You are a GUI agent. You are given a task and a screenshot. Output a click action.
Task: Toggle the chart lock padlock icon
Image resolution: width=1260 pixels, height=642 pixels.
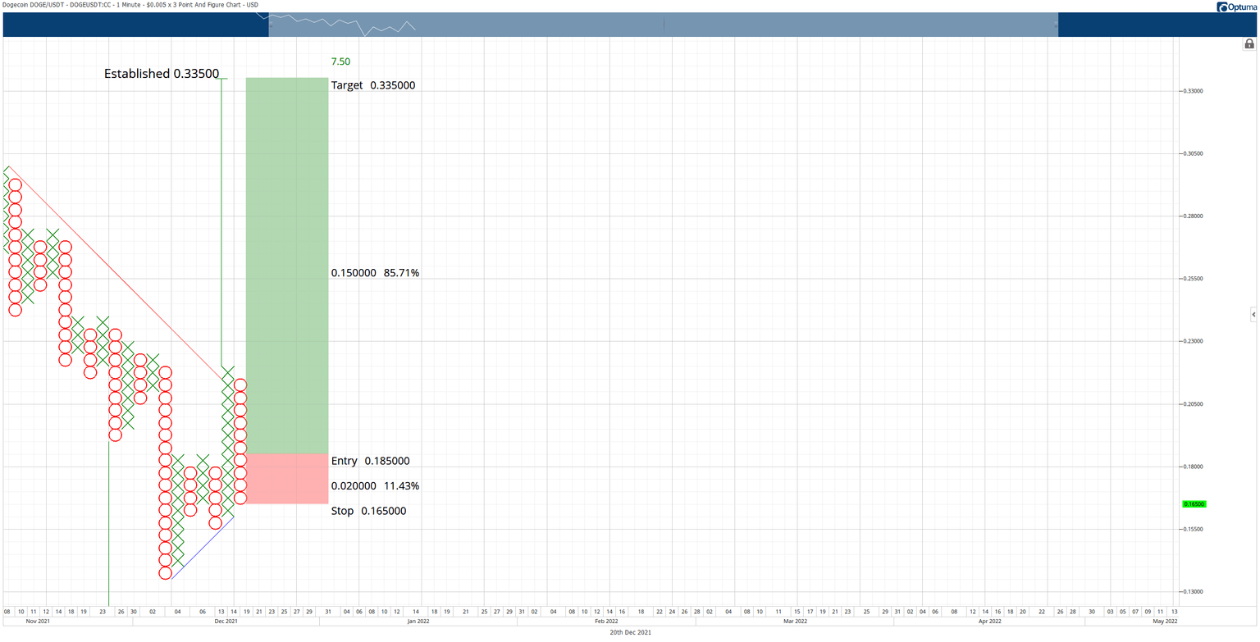coord(1249,44)
